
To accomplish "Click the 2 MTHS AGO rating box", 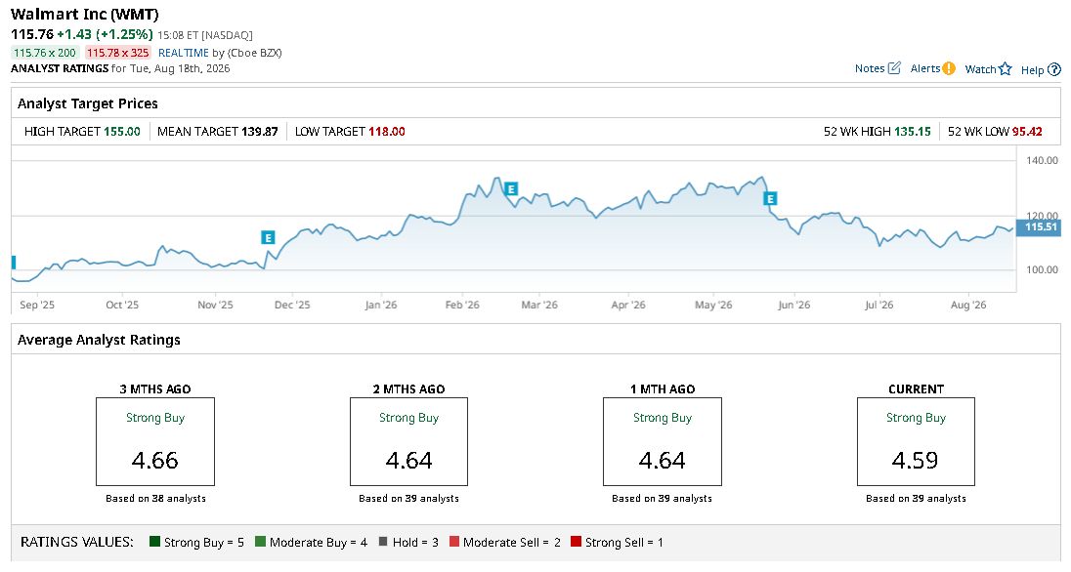I will [x=408, y=441].
